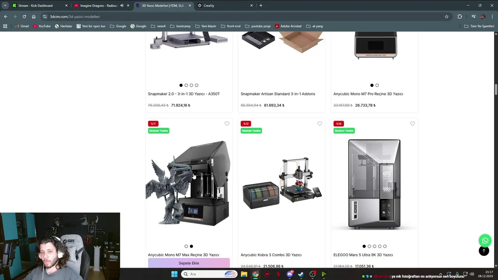498x280 pixels.
Task: Open the Anycubic Kobra 3 Combo product image
Action: pyautogui.click(x=282, y=183)
